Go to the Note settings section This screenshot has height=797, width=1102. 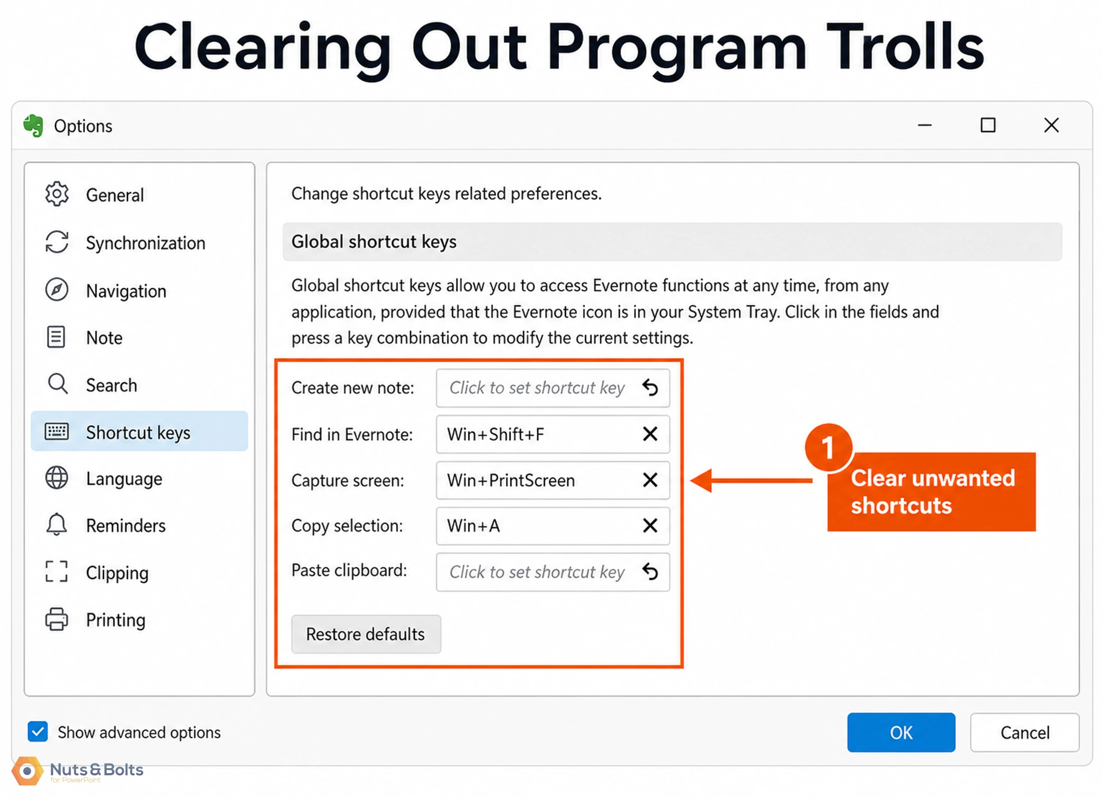(104, 338)
